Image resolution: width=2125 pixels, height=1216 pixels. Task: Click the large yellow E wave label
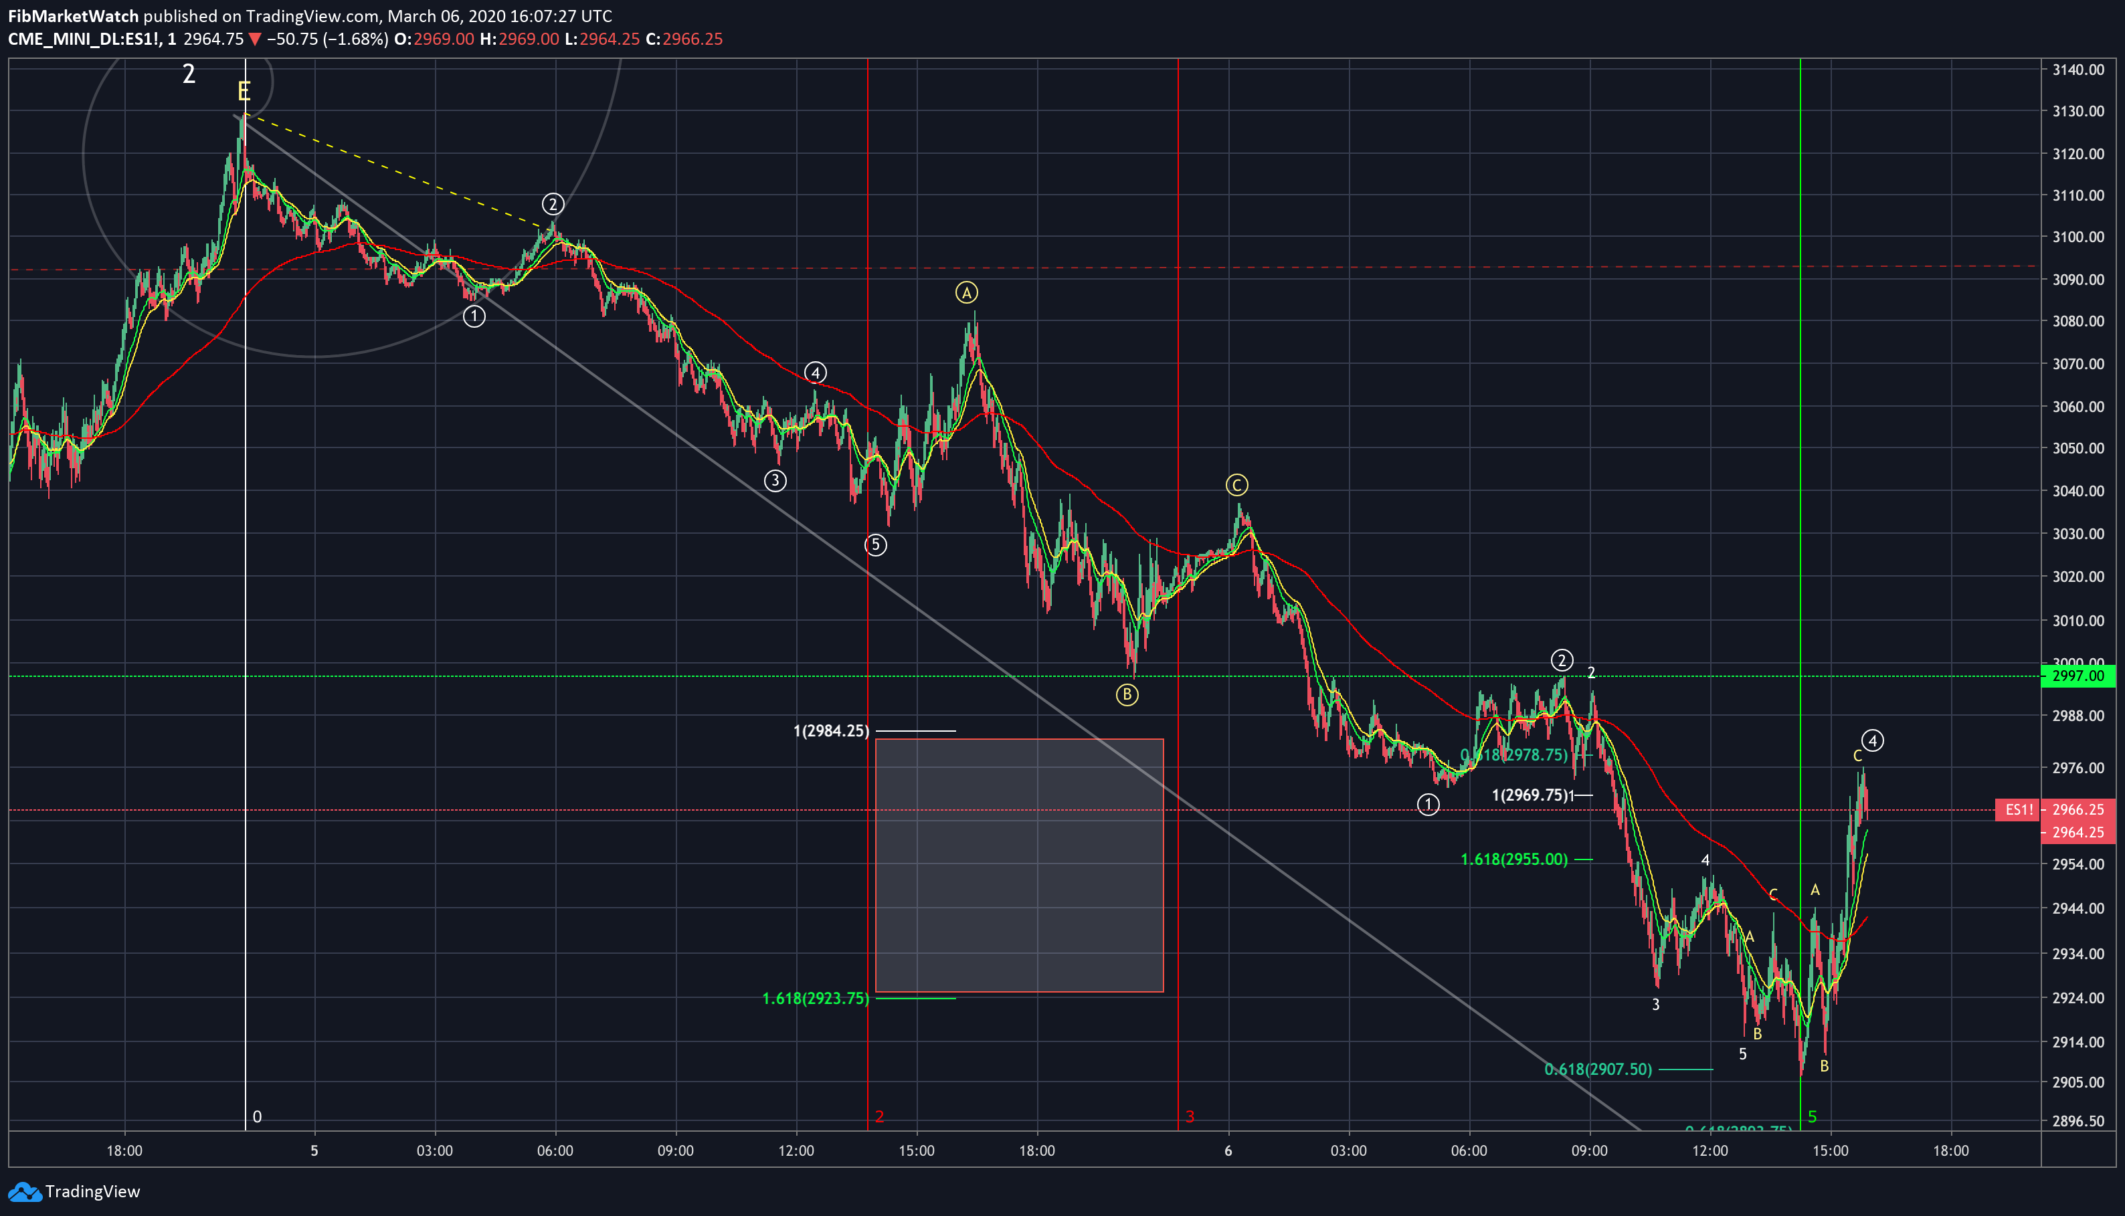point(244,90)
